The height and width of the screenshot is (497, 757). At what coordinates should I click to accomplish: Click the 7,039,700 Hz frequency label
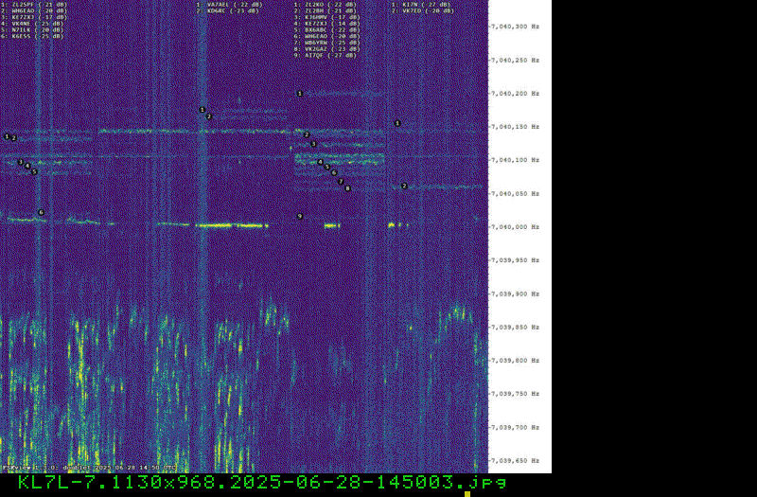(x=515, y=428)
